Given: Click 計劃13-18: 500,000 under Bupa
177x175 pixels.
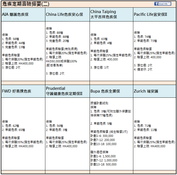Looking at the screenshot, I should (103, 164).
